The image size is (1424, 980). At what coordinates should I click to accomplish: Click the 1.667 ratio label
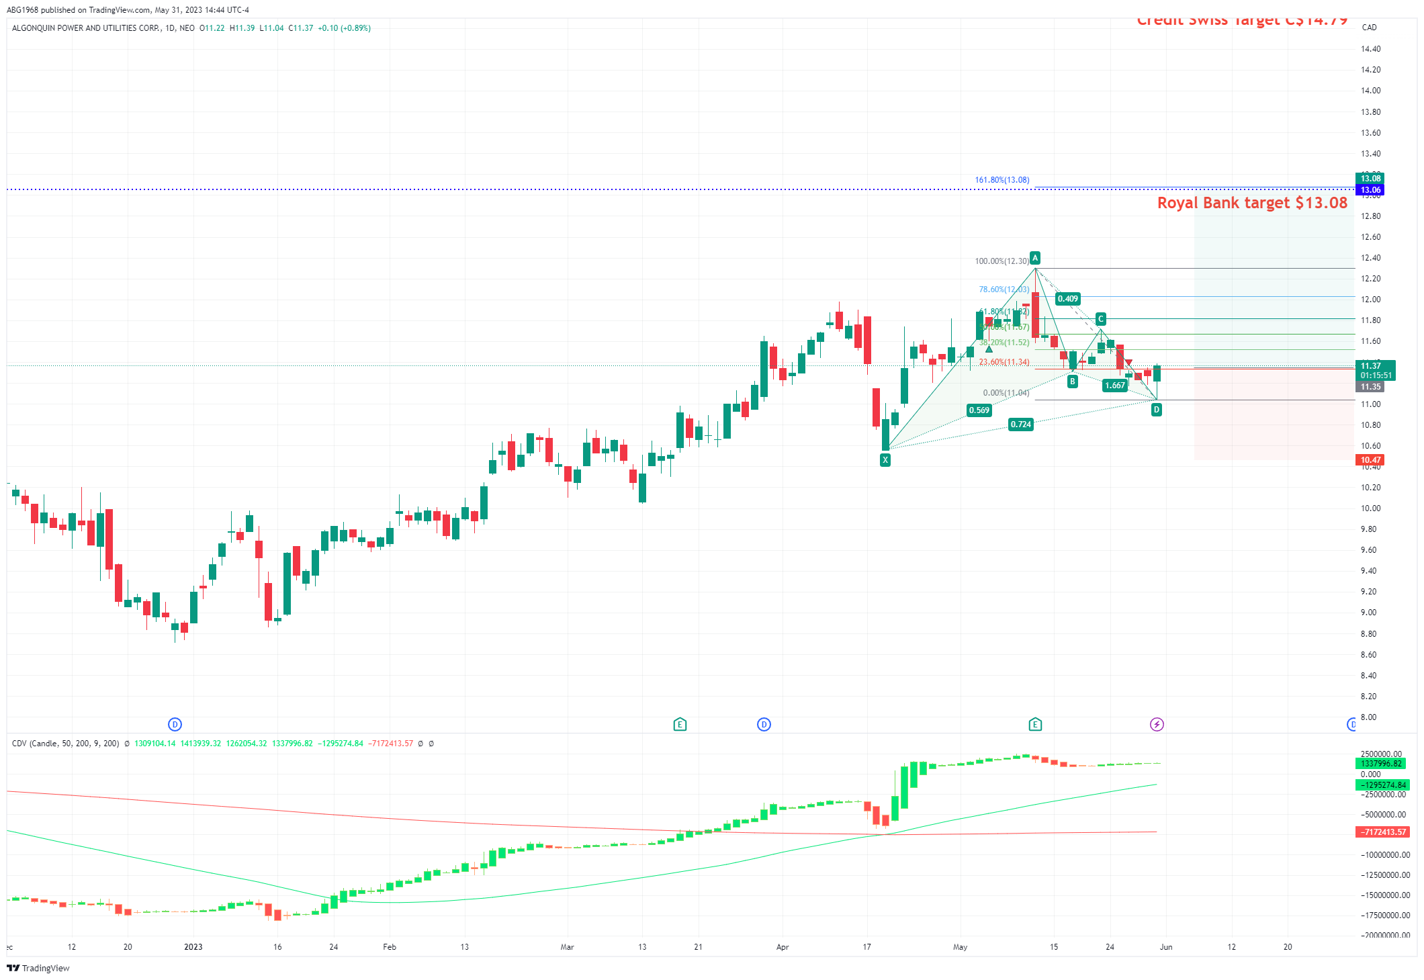pyautogui.click(x=1115, y=386)
